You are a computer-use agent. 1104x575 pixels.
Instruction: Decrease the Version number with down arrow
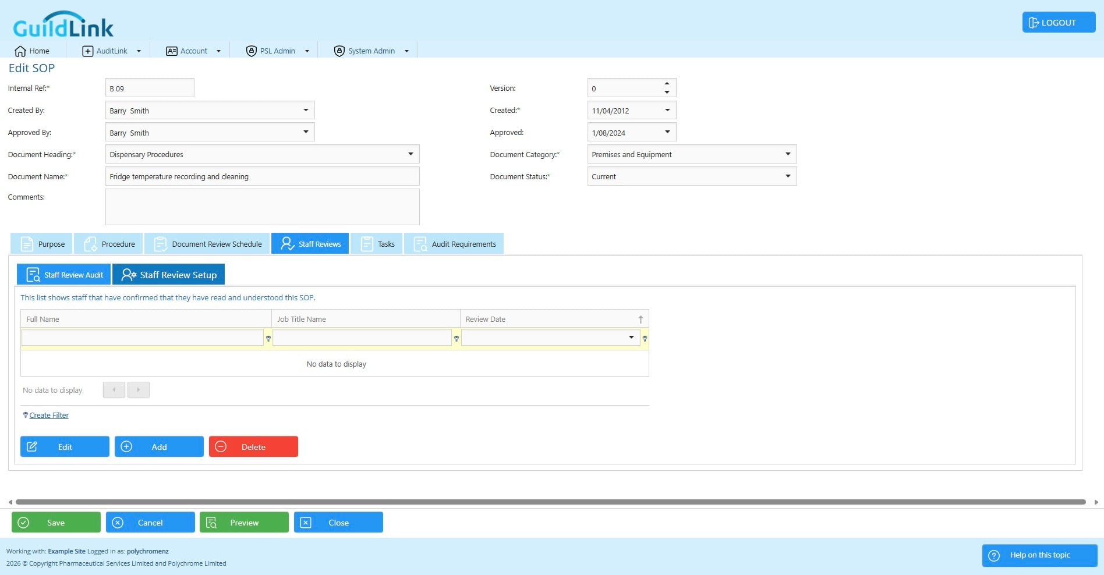(x=667, y=92)
